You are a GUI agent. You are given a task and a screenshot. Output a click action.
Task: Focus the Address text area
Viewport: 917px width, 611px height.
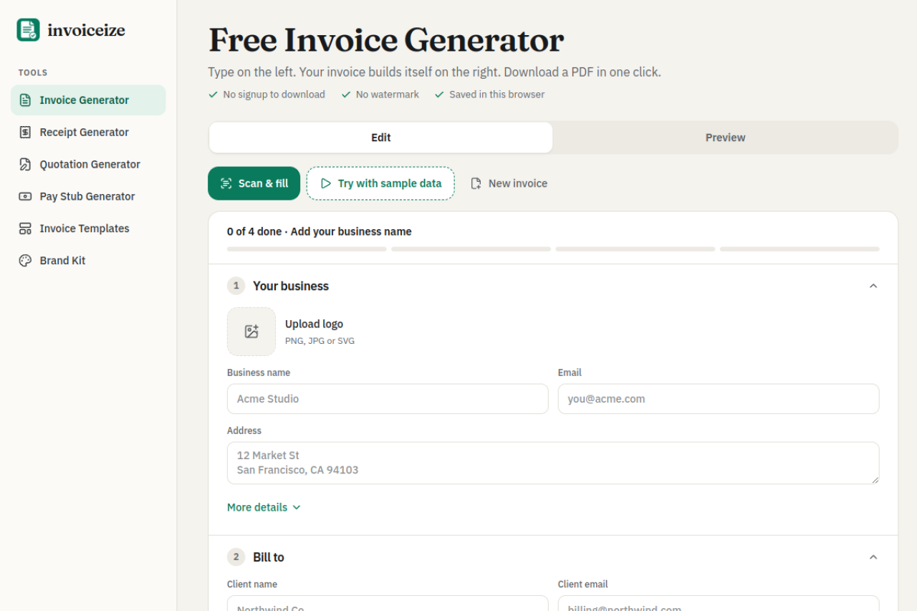point(553,463)
